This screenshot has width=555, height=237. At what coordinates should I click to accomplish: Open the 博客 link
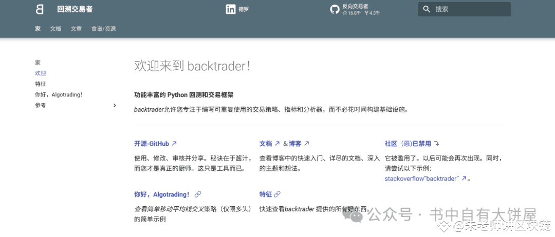[295, 144]
